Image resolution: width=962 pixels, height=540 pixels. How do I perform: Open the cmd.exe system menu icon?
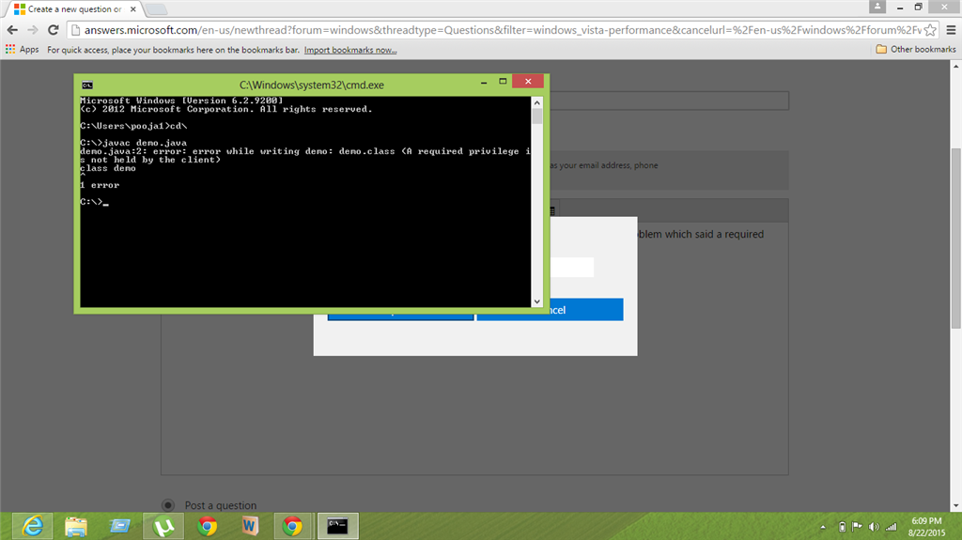(x=87, y=85)
